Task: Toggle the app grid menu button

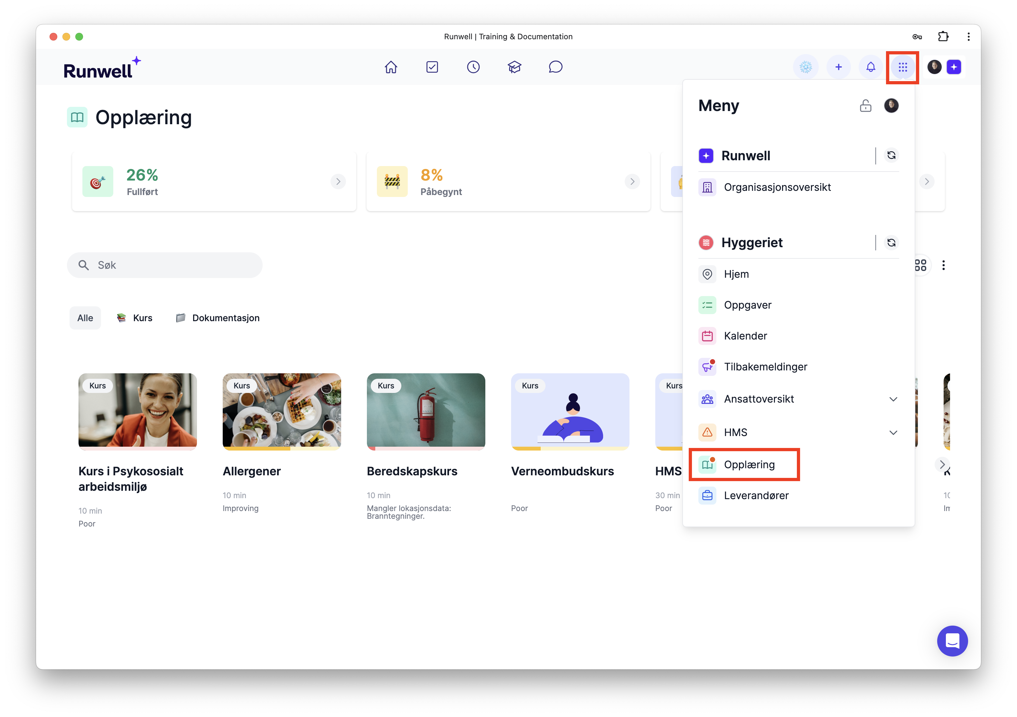Action: [902, 67]
